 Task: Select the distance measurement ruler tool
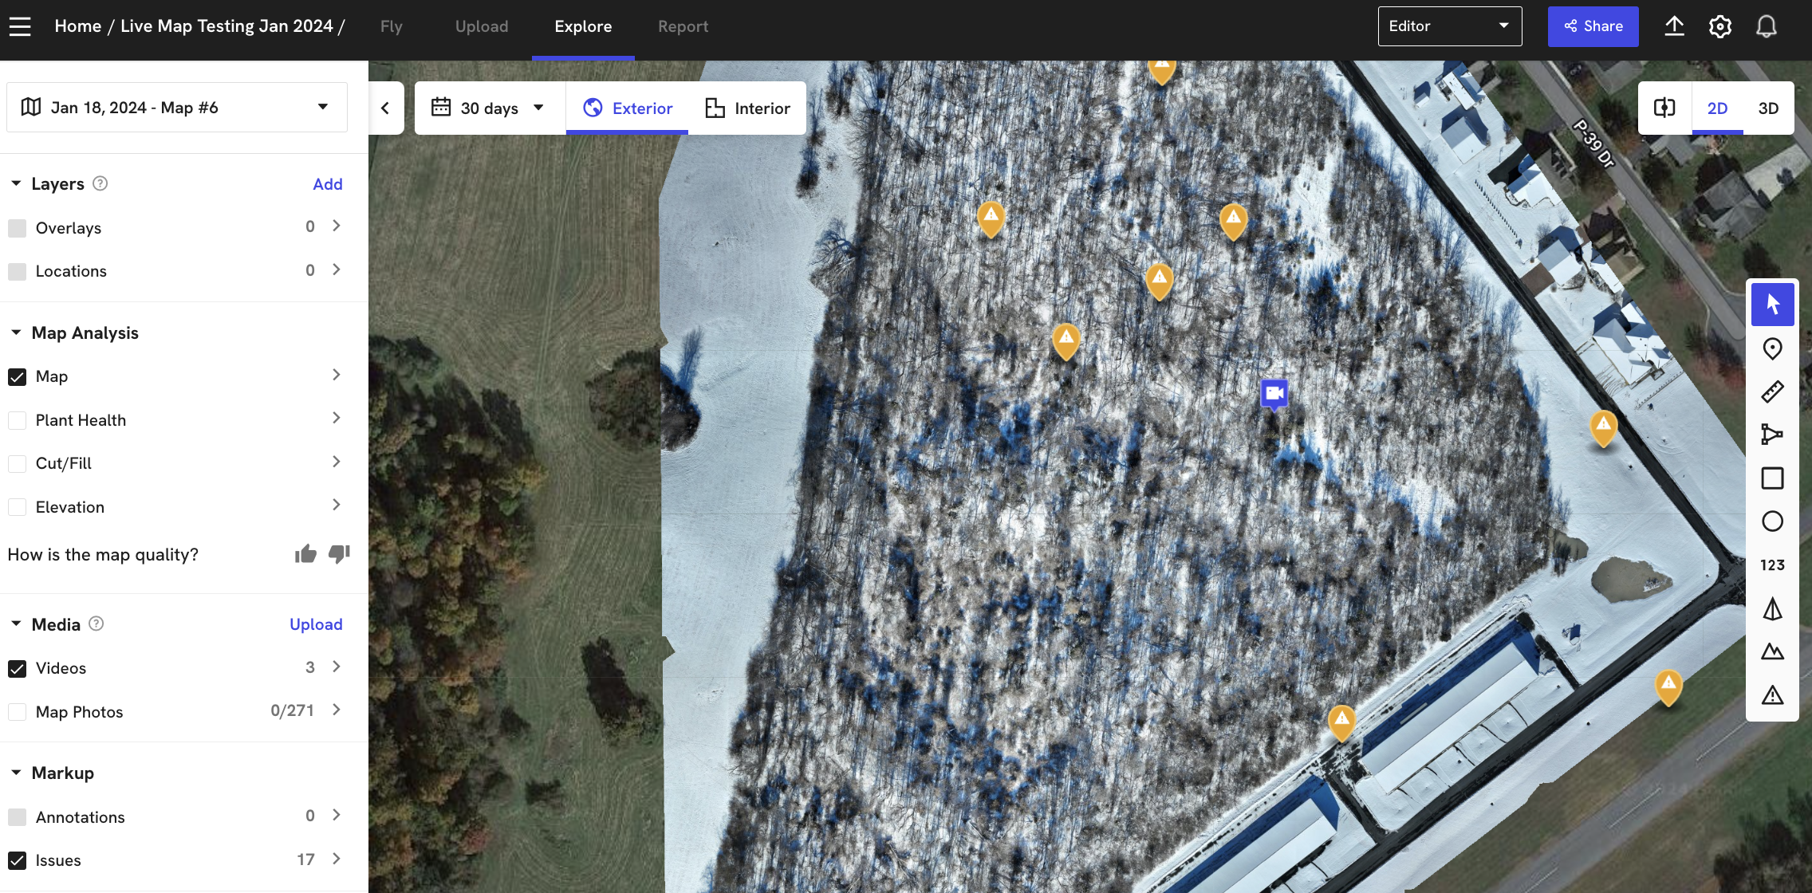pos(1772,391)
